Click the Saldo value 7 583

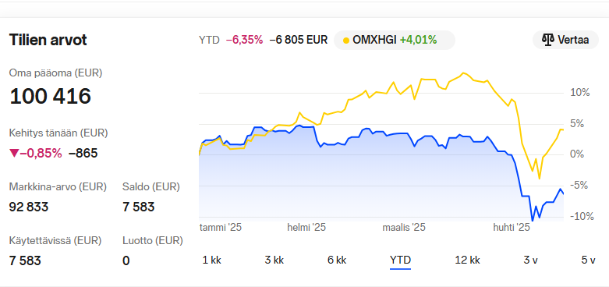(x=138, y=207)
